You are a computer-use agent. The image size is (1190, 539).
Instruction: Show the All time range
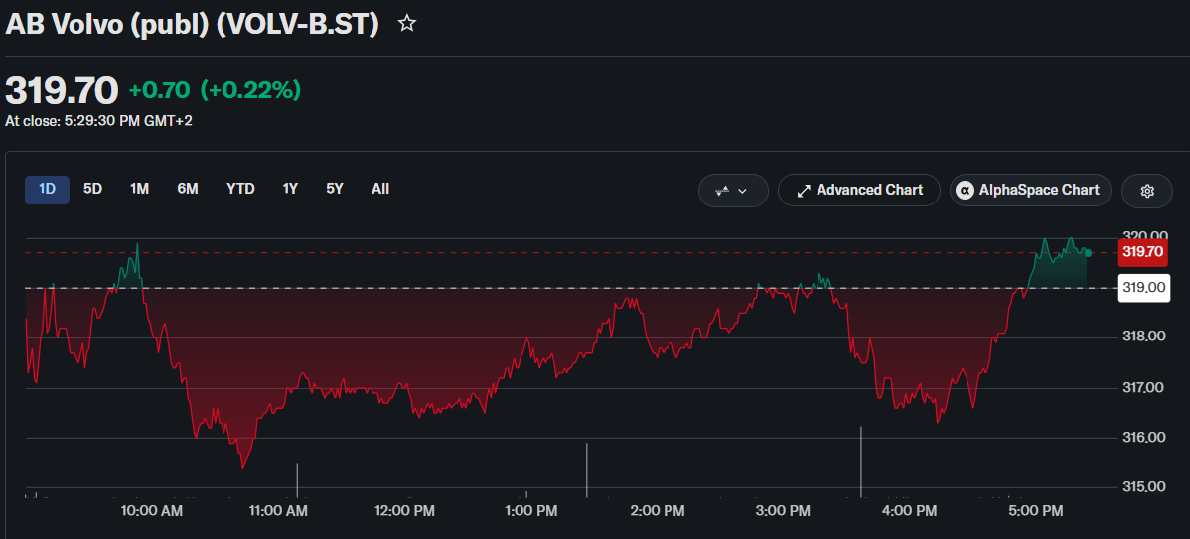[x=380, y=190]
